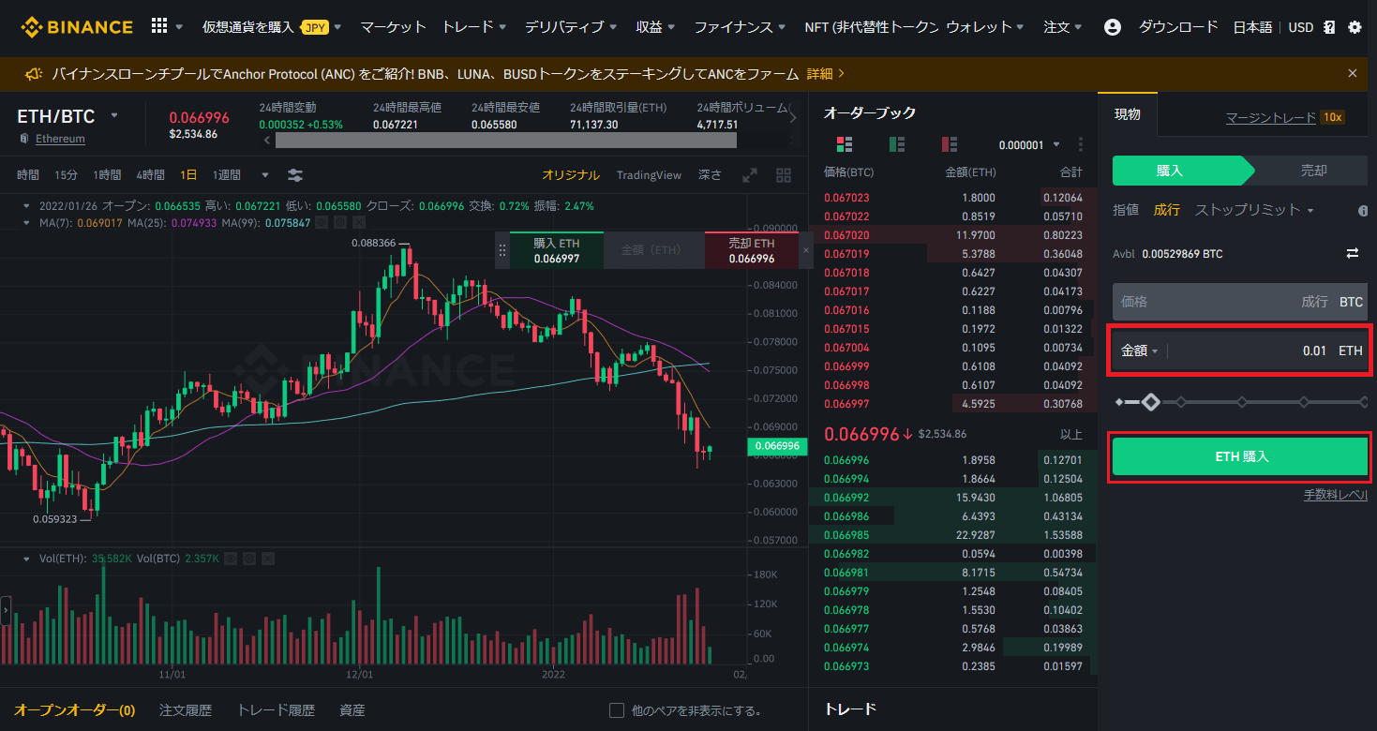This screenshot has height=731, width=1377.
Task: Open the 金額 amount type dropdown
Action: (1140, 351)
